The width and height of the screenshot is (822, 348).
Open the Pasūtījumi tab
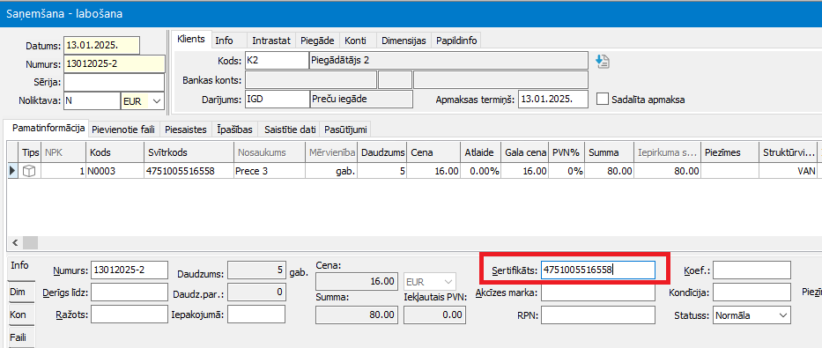(x=346, y=129)
